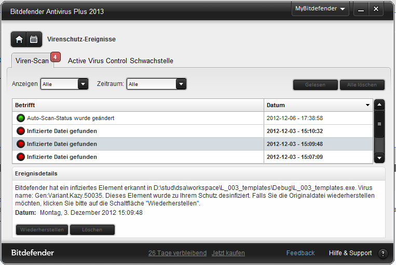Click the Betrifft column header

[x=138, y=105]
